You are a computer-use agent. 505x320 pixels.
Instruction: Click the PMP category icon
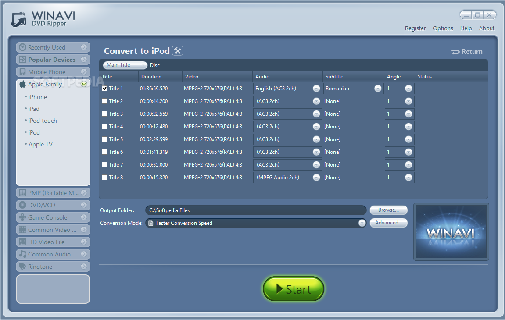coord(22,193)
